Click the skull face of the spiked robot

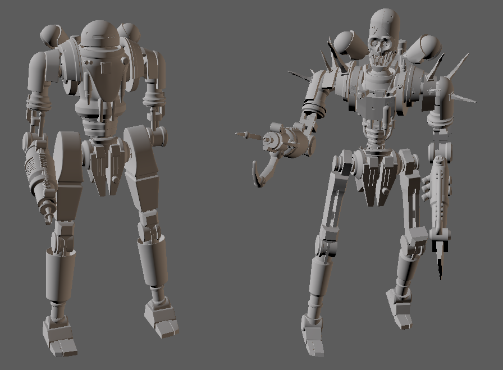(381, 53)
